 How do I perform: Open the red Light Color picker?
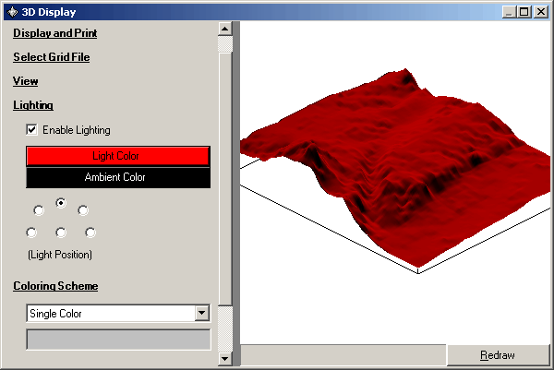point(118,156)
